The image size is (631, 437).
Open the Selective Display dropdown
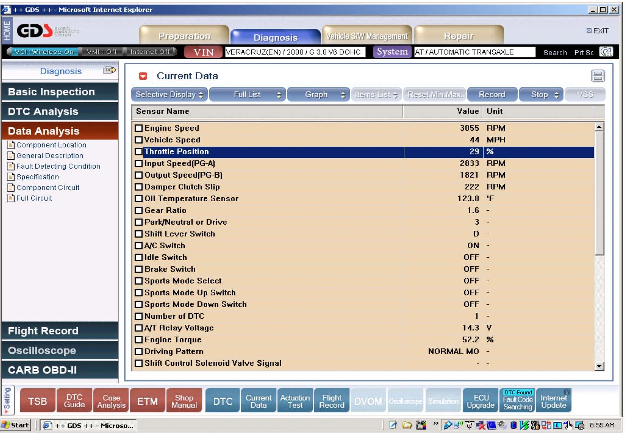[x=169, y=95]
